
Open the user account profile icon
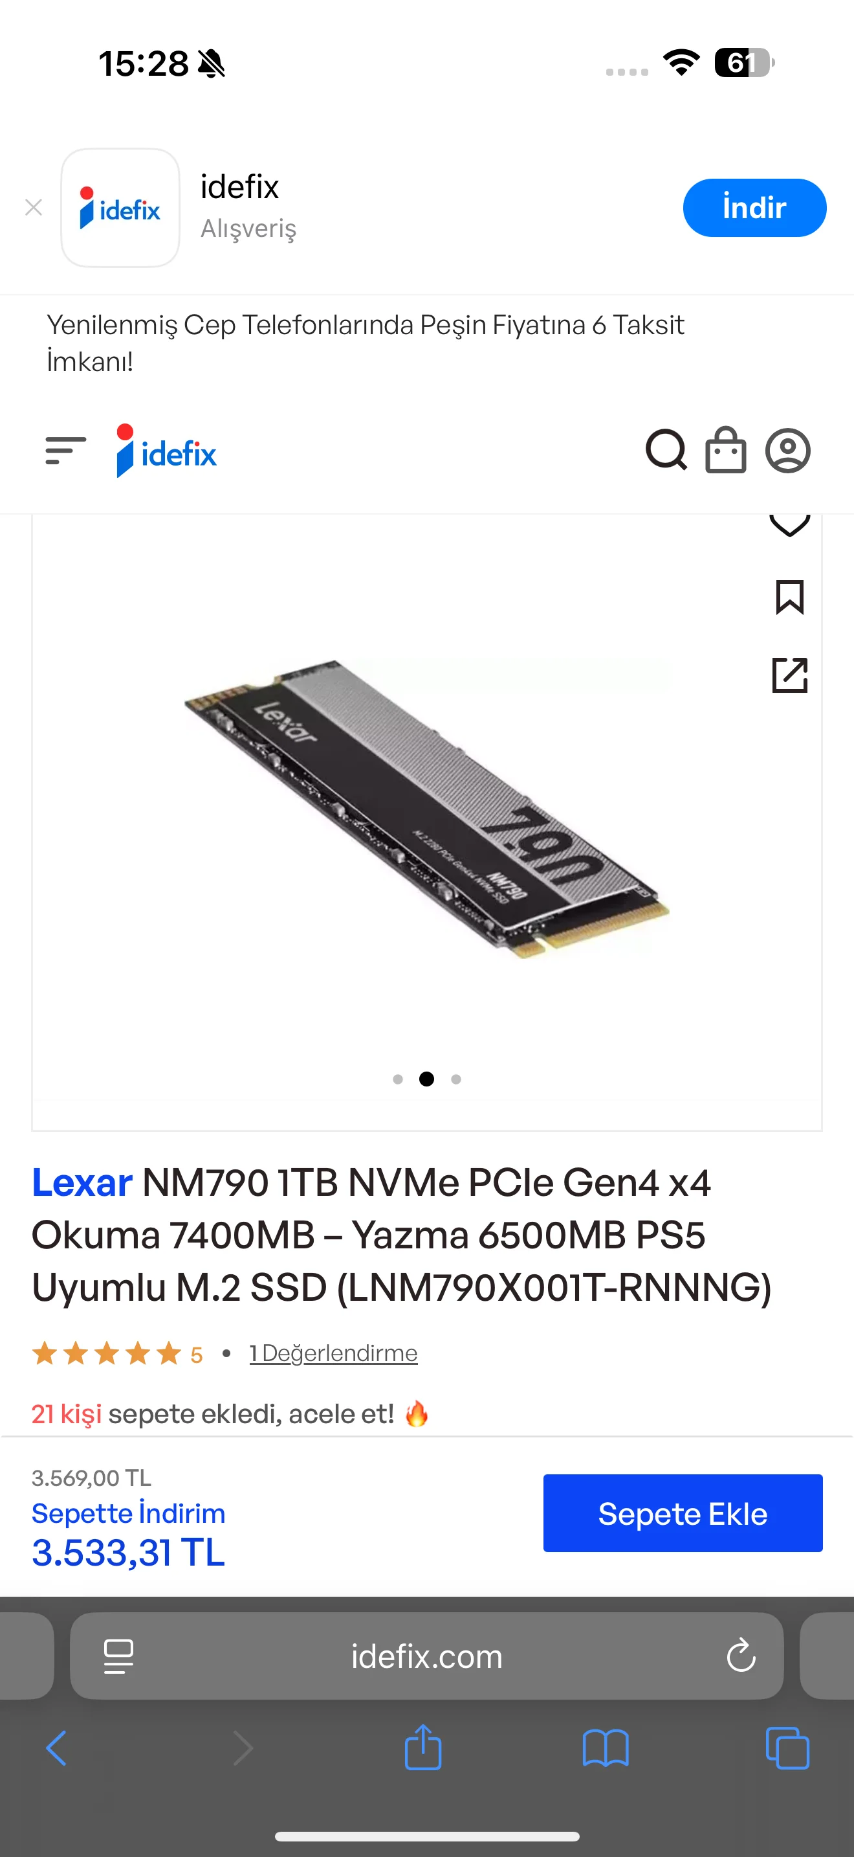(788, 451)
